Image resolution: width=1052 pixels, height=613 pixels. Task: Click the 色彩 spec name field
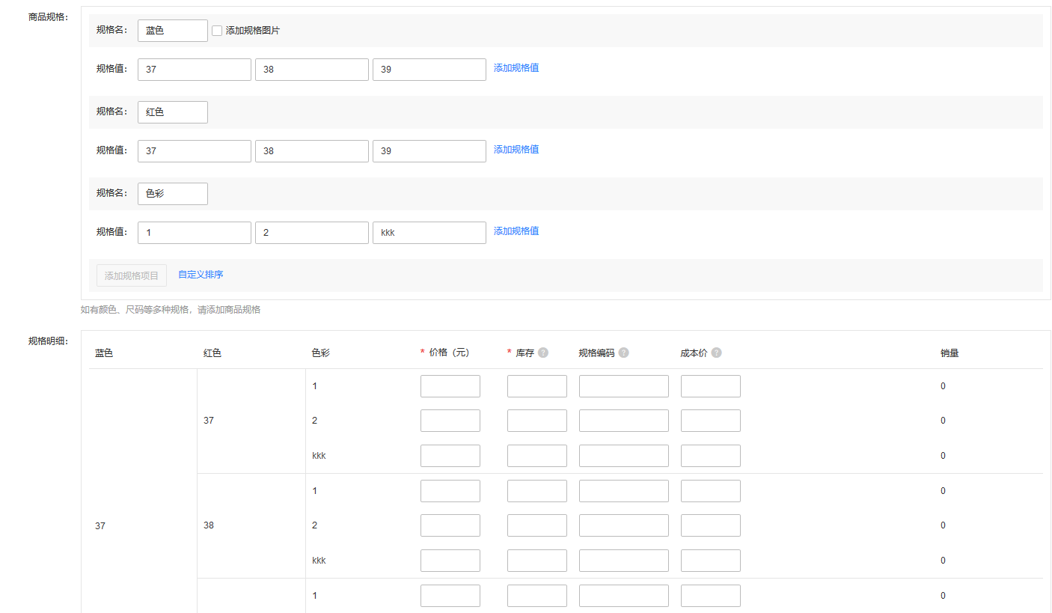pos(172,194)
